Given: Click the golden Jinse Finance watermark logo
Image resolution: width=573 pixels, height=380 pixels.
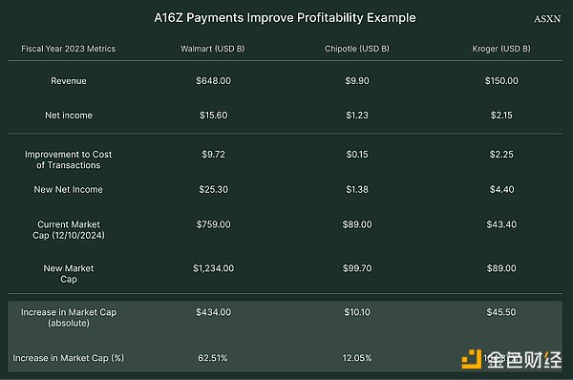Looking at the screenshot, I should click(511, 359).
